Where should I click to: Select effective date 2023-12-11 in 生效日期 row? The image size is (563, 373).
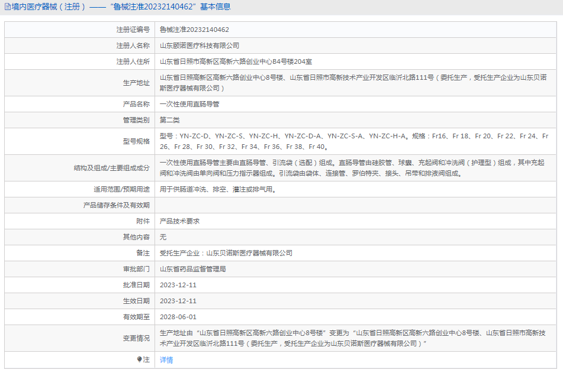coord(178,301)
